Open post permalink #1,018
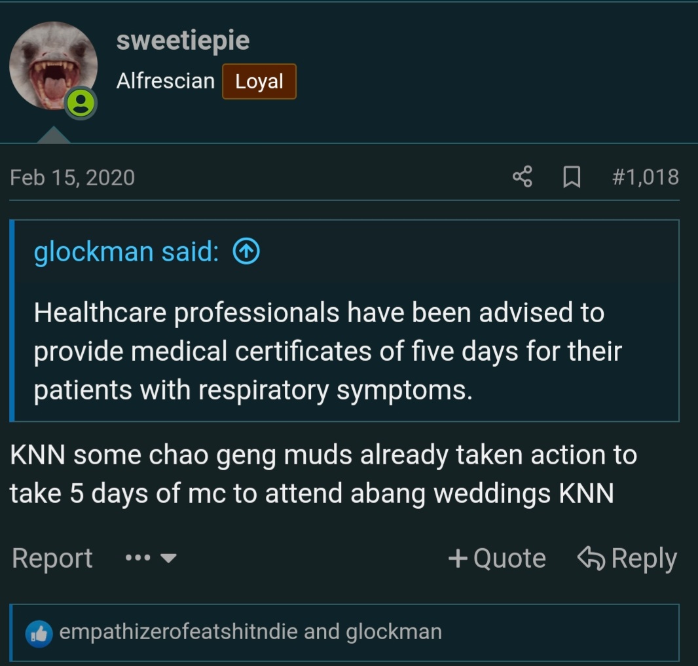Viewport: 698px width, 666px height. point(646,177)
